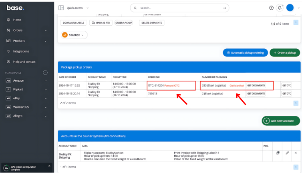Close the system configuration progress banner
Screen dimensions: 302x177
(x=49, y=166)
